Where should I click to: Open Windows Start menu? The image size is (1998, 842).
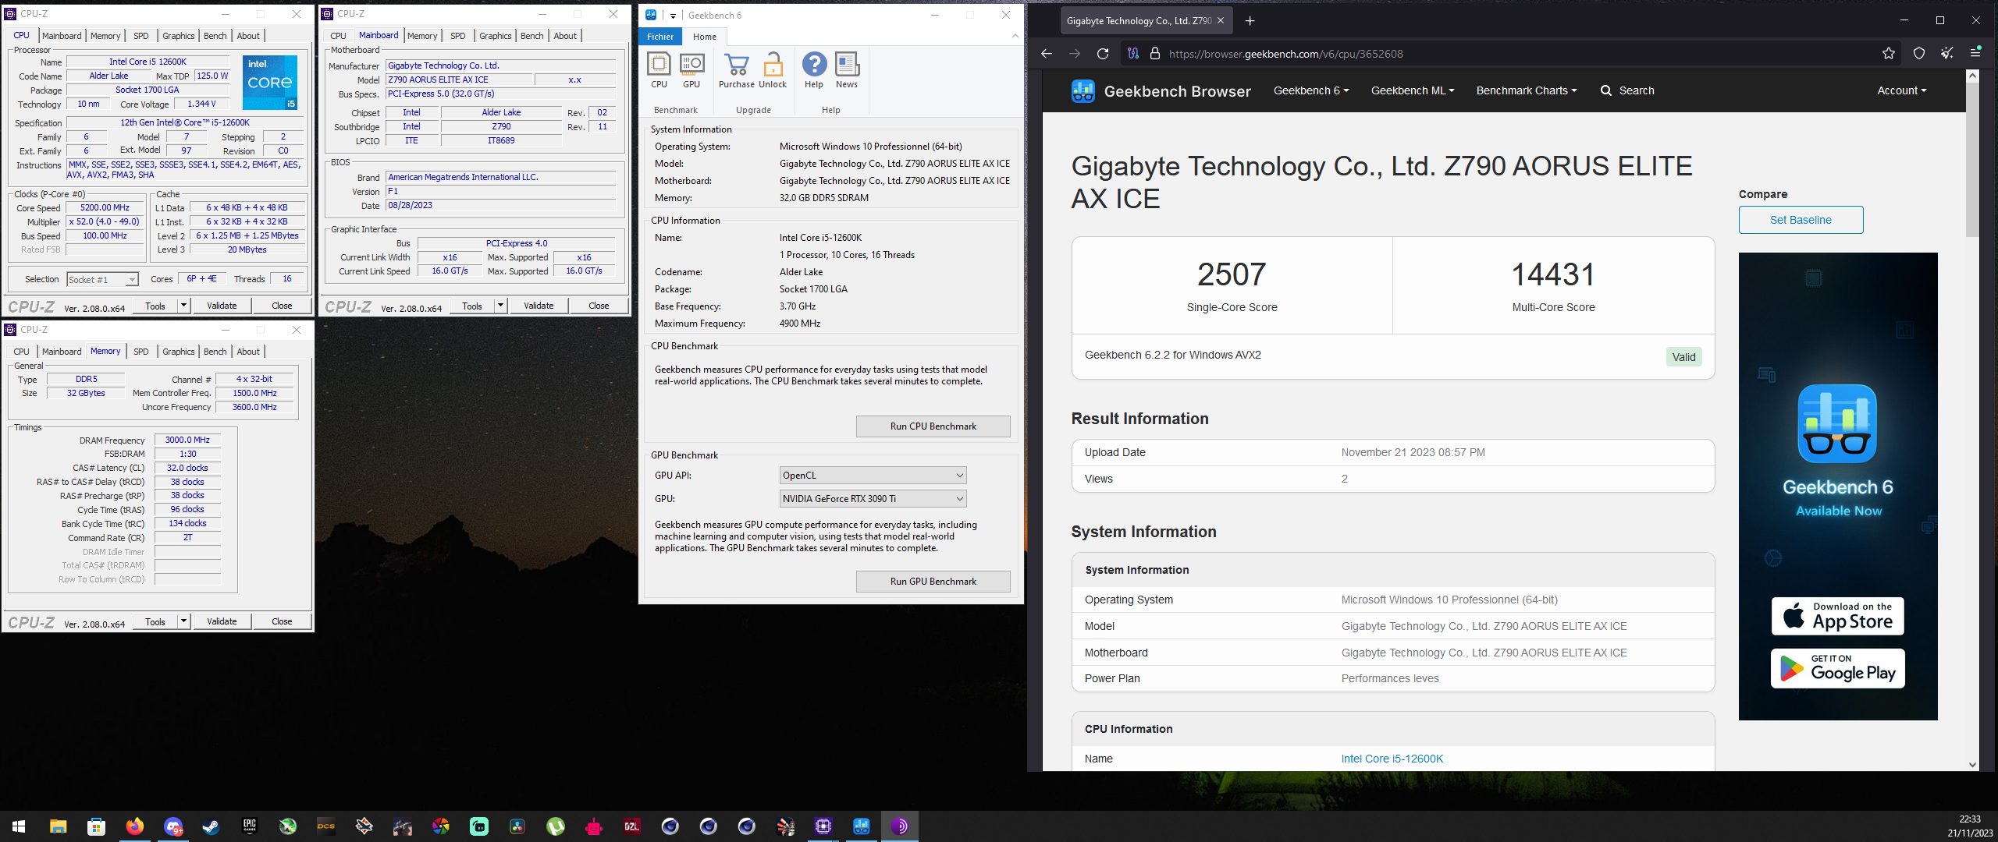19,826
